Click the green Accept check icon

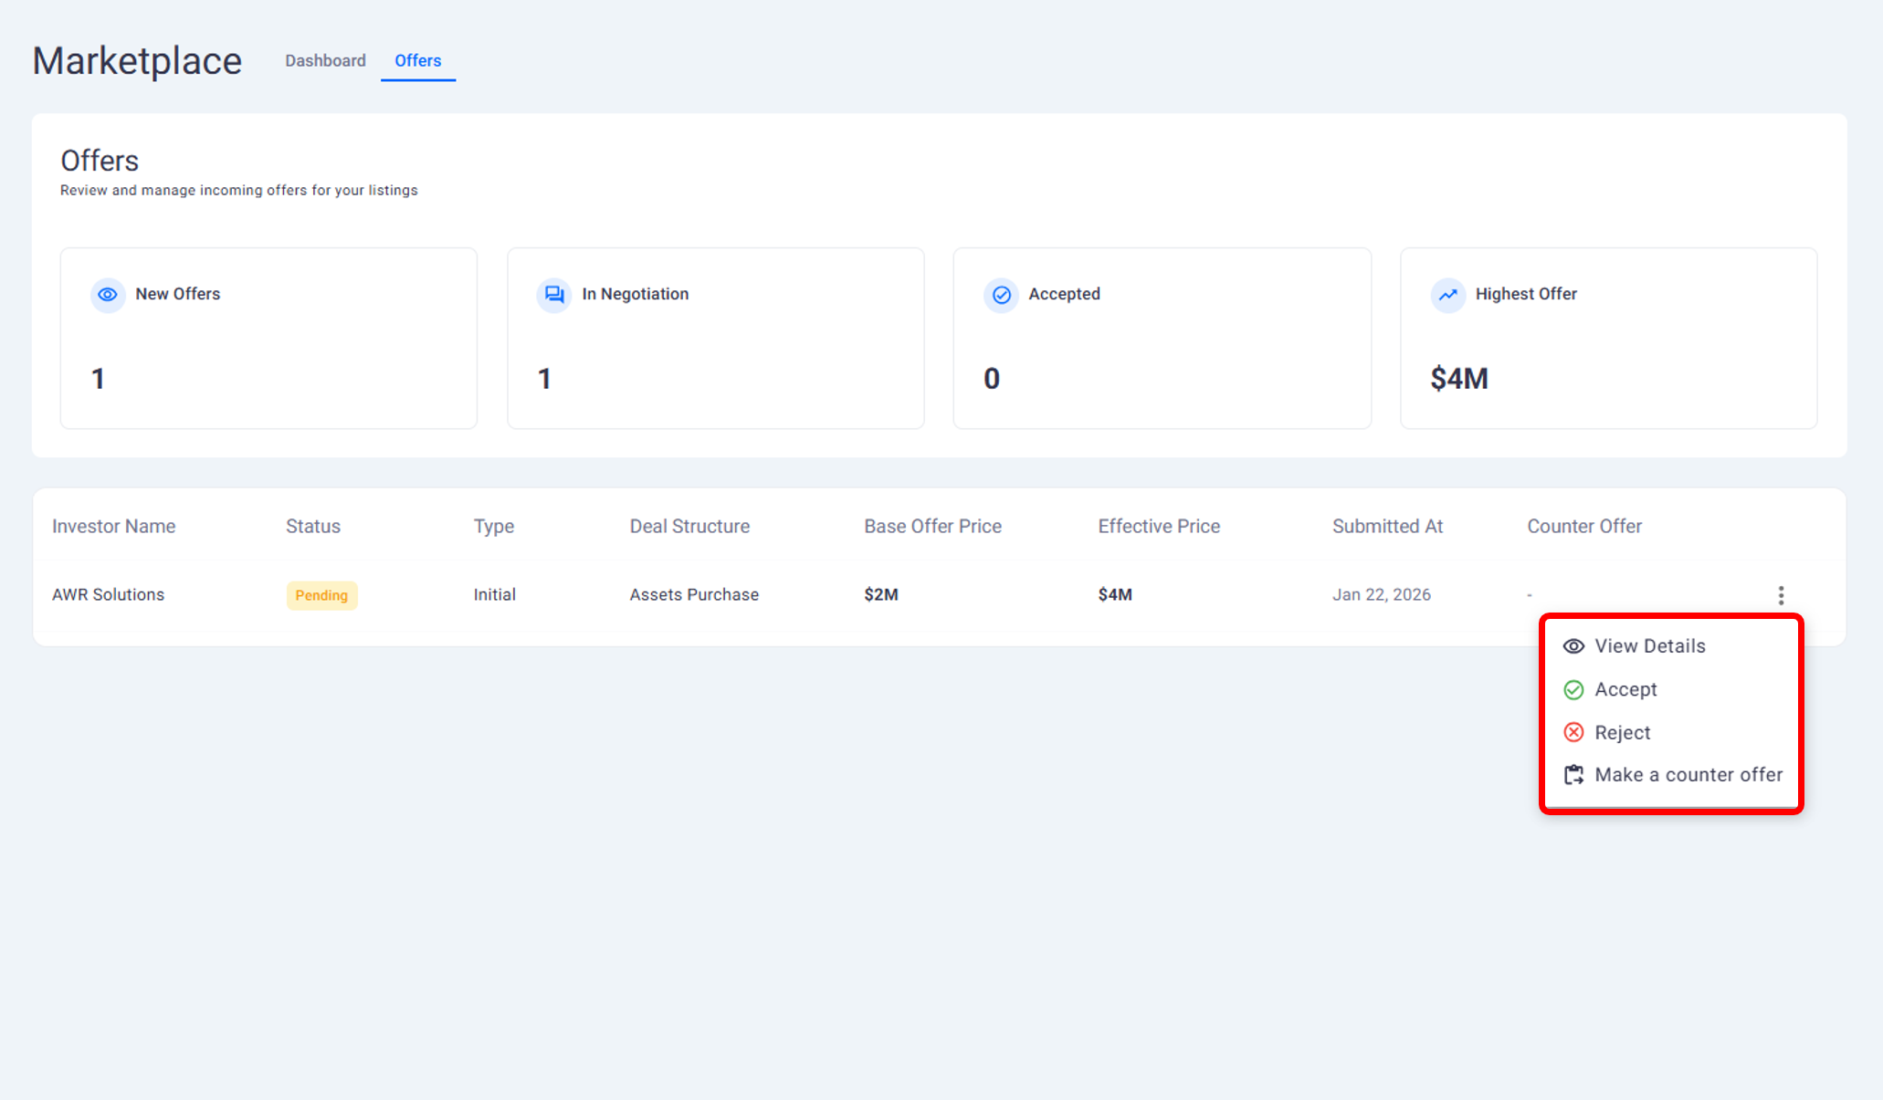click(x=1573, y=690)
